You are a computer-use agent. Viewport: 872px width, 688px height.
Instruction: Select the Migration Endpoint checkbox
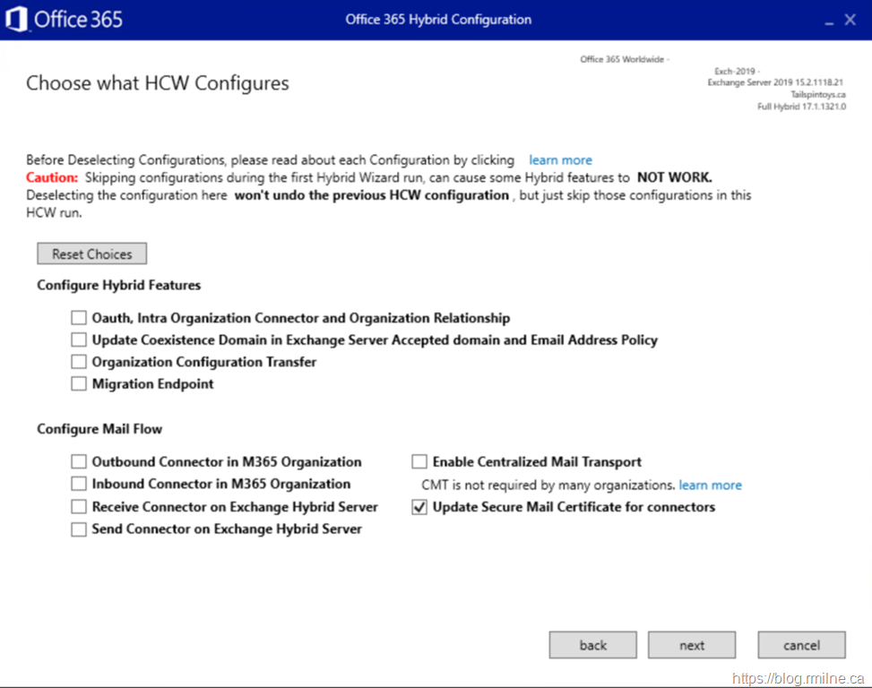pyautogui.click(x=79, y=384)
